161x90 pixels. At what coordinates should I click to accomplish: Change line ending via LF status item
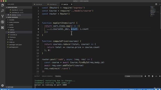pyautogui.click(x=144, y=89)
